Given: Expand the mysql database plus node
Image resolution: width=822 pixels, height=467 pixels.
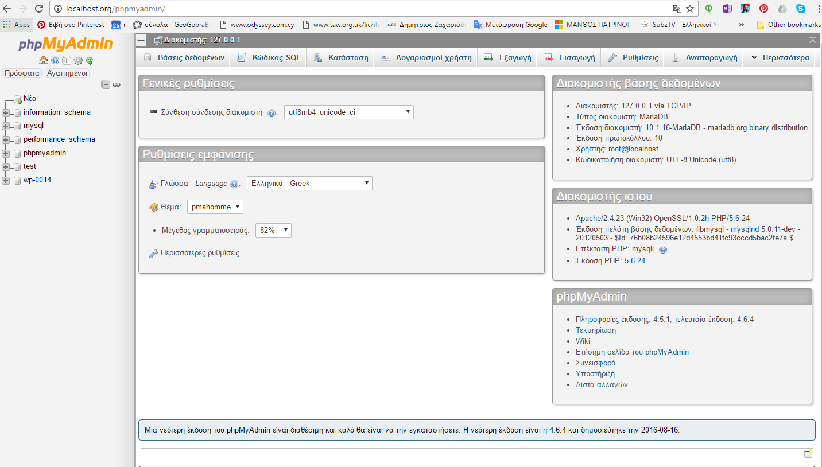Looking at the screenshot, I should (x=6, y=126).
